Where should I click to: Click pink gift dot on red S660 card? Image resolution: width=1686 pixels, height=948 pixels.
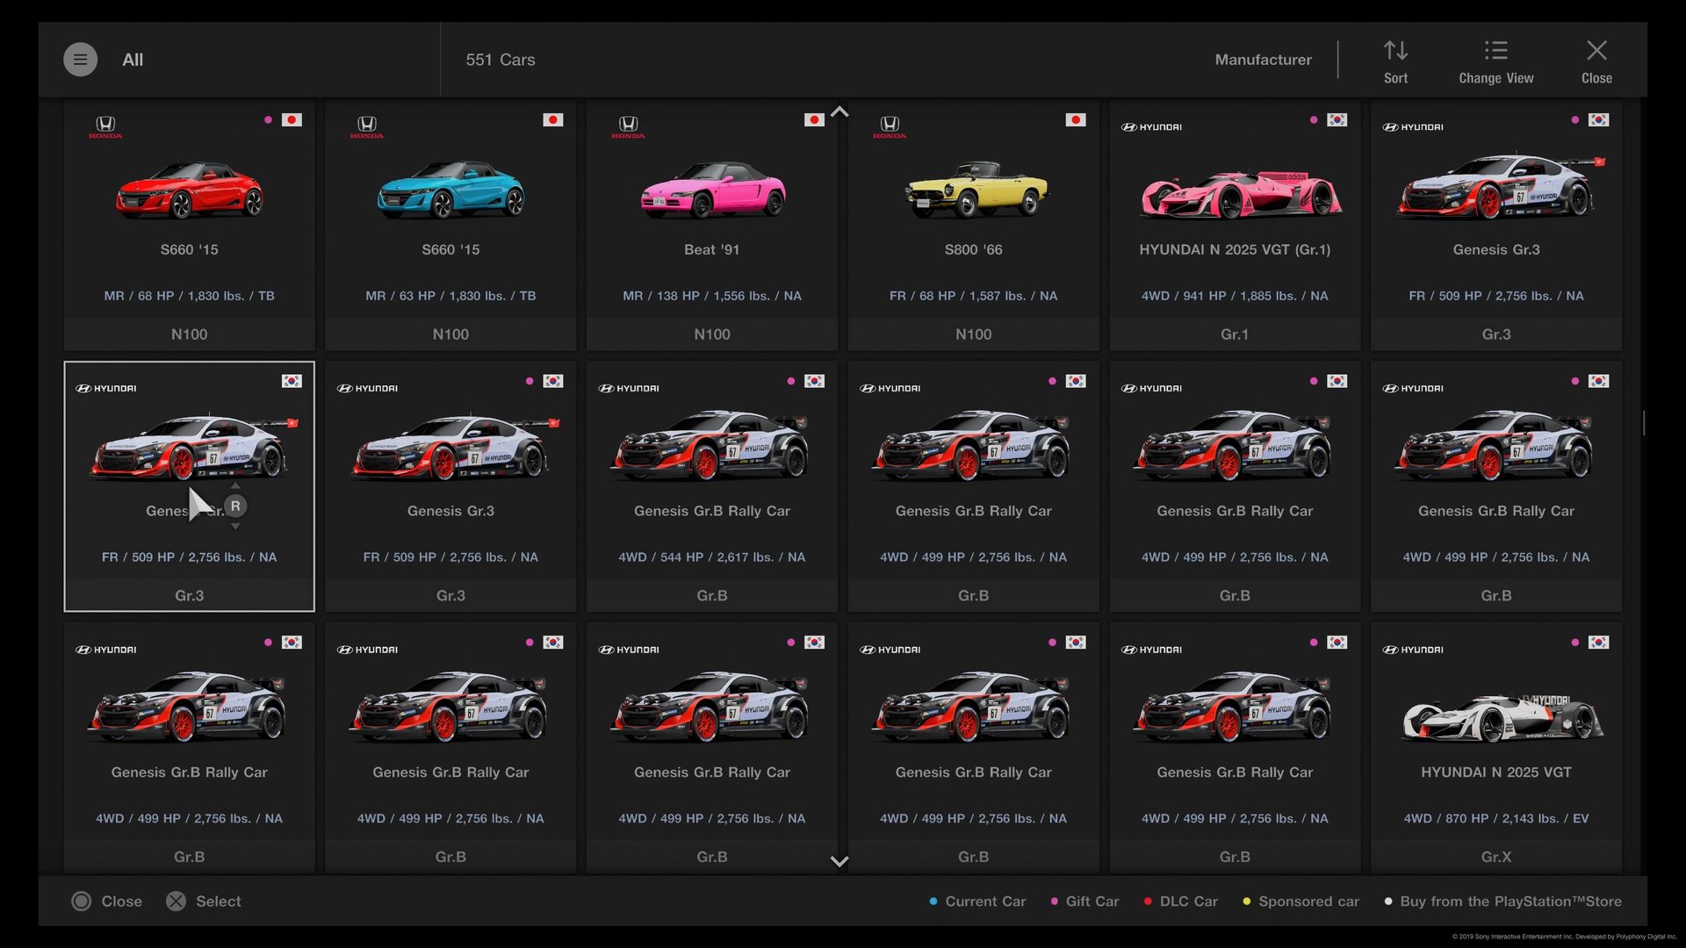[268, 119]
